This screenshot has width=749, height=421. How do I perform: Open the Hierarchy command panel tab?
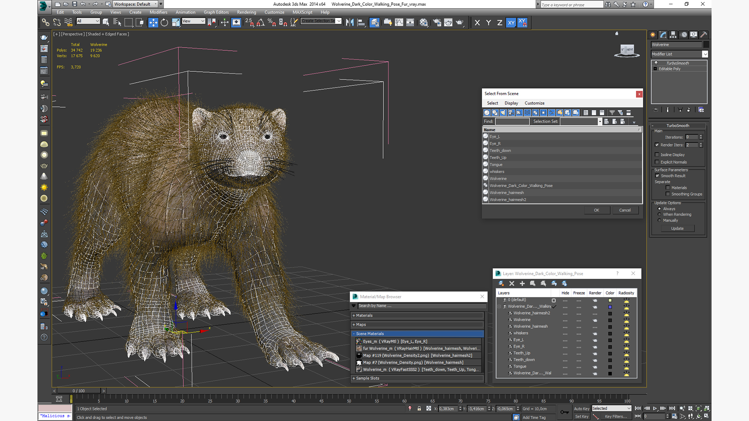[673, 35]
